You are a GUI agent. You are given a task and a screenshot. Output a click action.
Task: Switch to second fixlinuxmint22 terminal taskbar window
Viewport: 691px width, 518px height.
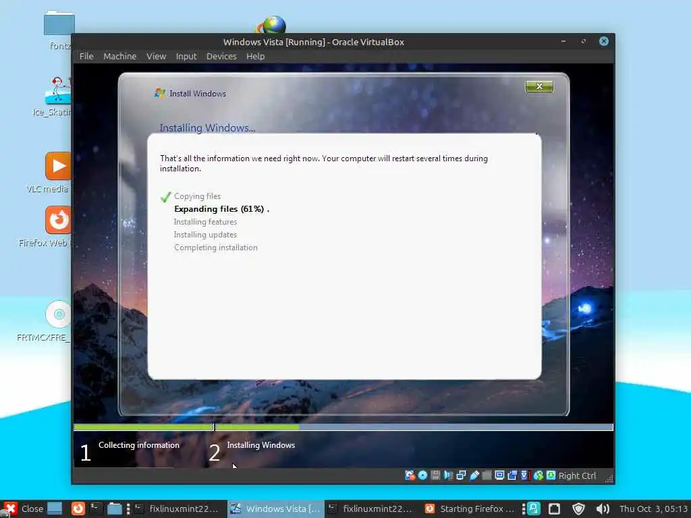(x=370, y=509)
